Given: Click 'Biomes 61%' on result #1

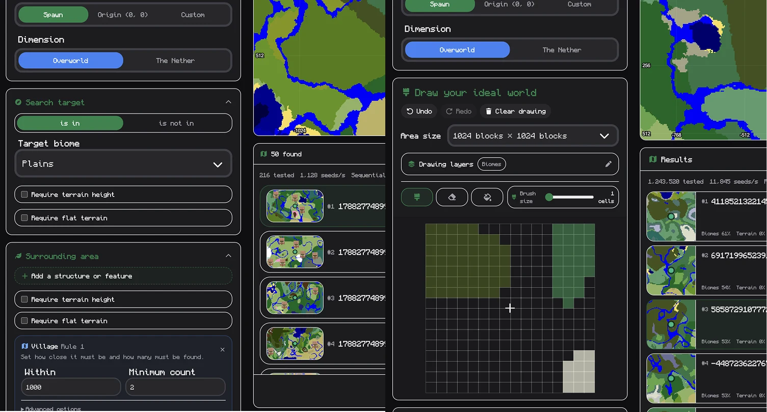Looking at the screenshot, I should 716,234.
